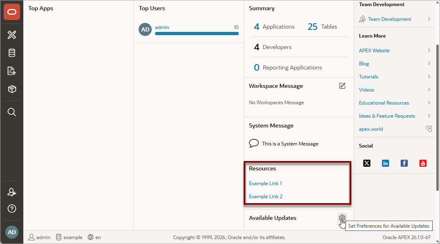
Task: Click the apex.world external link icon
Action: pyautogui.click(x=429, y=129)
